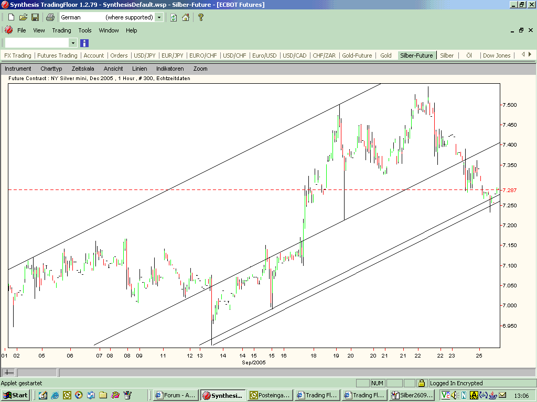Open the Ansicht chart menu
The width and height of the screenshot is (537, 402).
(x=113, y=69)
